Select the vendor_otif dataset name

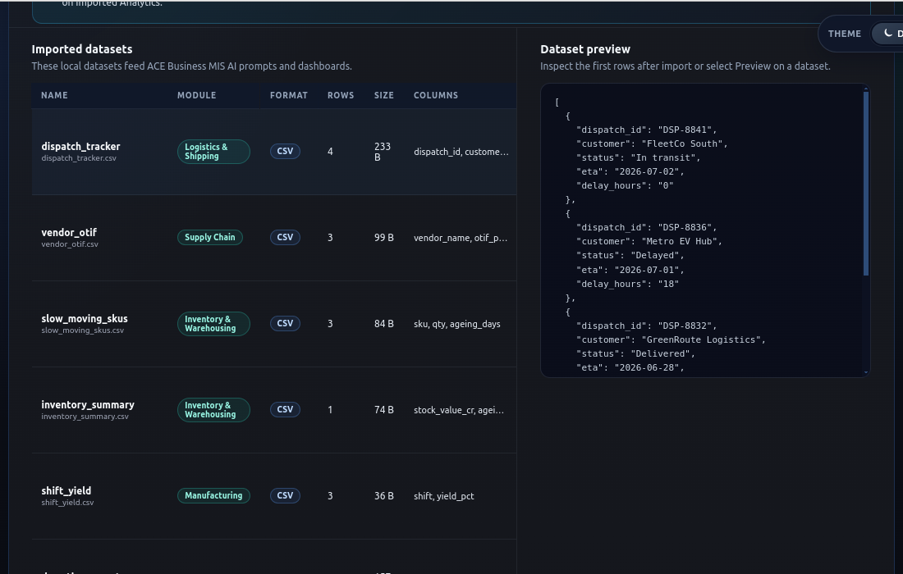pos(69,232)
